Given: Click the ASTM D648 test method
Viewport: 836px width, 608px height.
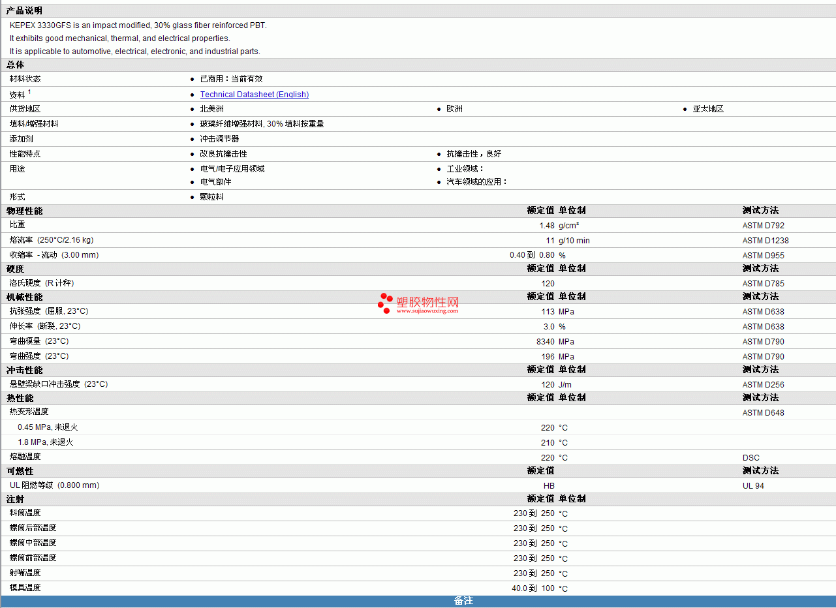Looking at the screenshot, I should [764, 413].
